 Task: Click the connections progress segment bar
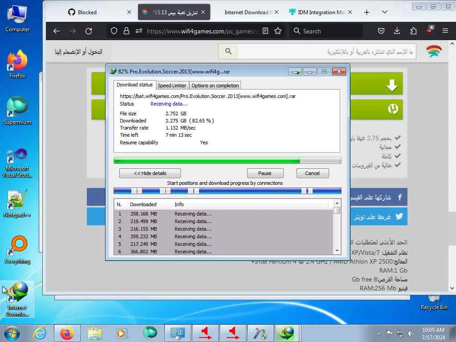(227, 191)
